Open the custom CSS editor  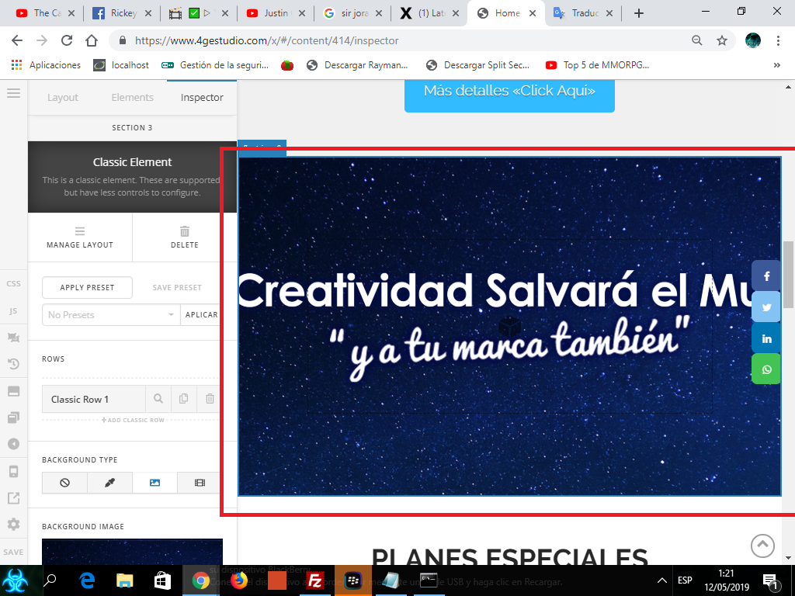pos(14,283)
